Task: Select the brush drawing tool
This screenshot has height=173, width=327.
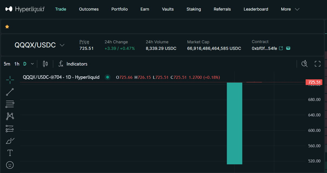Action: coord(10,141)
